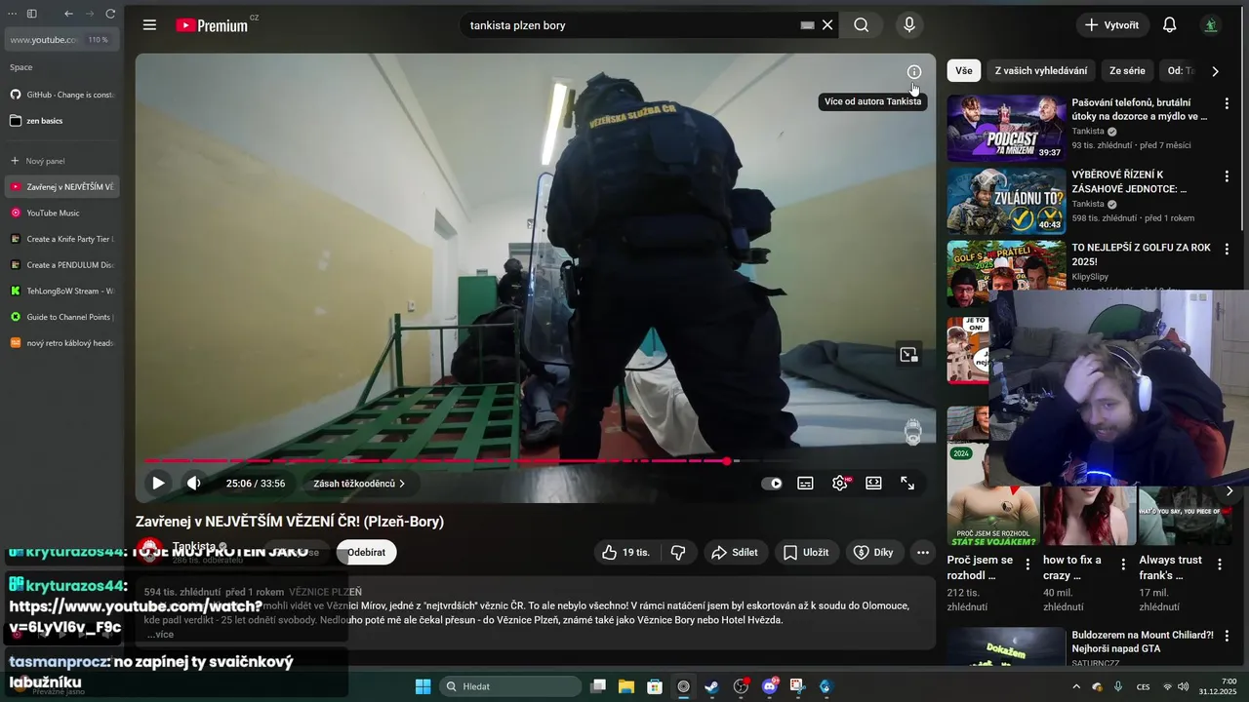
Task: Open a new tab with Nový panel
Action: [63, 161]
